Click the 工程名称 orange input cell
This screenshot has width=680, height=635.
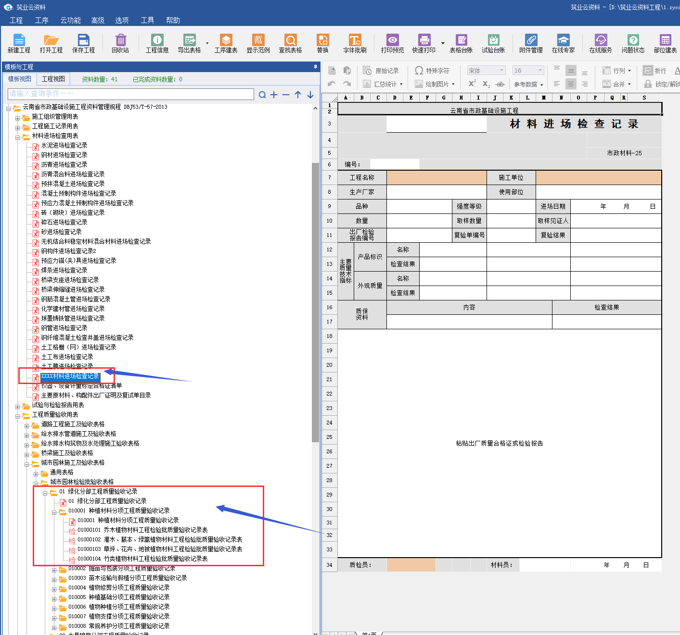point(436,177)
